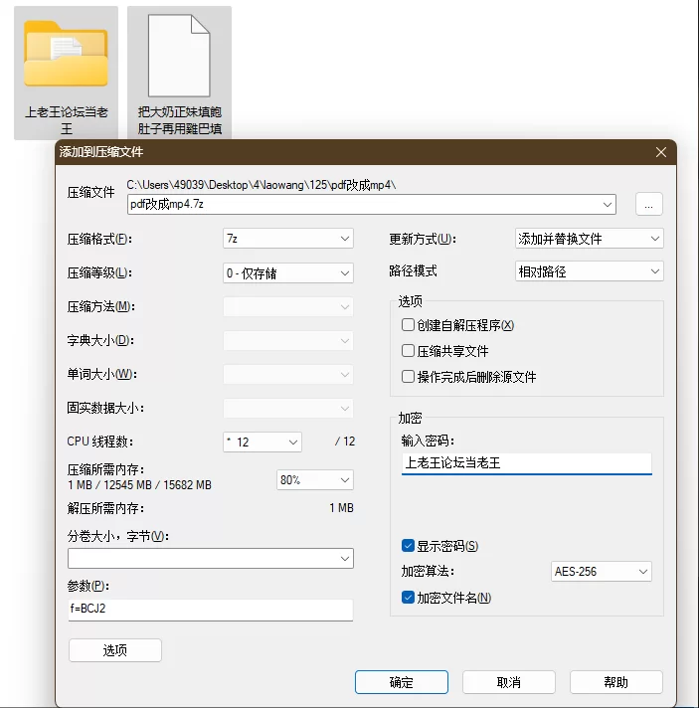699x708 pixels.
Task: Open the 压缩等级 0 - 仅存储 dropdown
Action: [288, 273]
